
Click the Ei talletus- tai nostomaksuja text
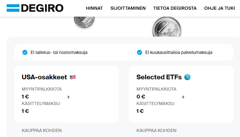[x=59, y=52]
